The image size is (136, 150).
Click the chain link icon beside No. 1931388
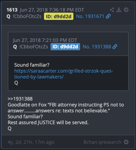[115, 47]
